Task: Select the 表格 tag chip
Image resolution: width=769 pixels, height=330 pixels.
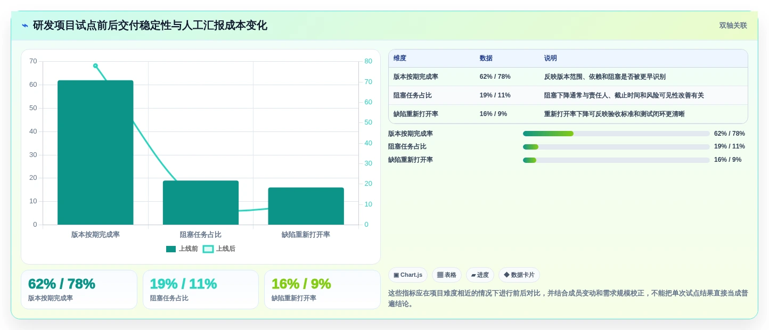Action: click(447, 275)
